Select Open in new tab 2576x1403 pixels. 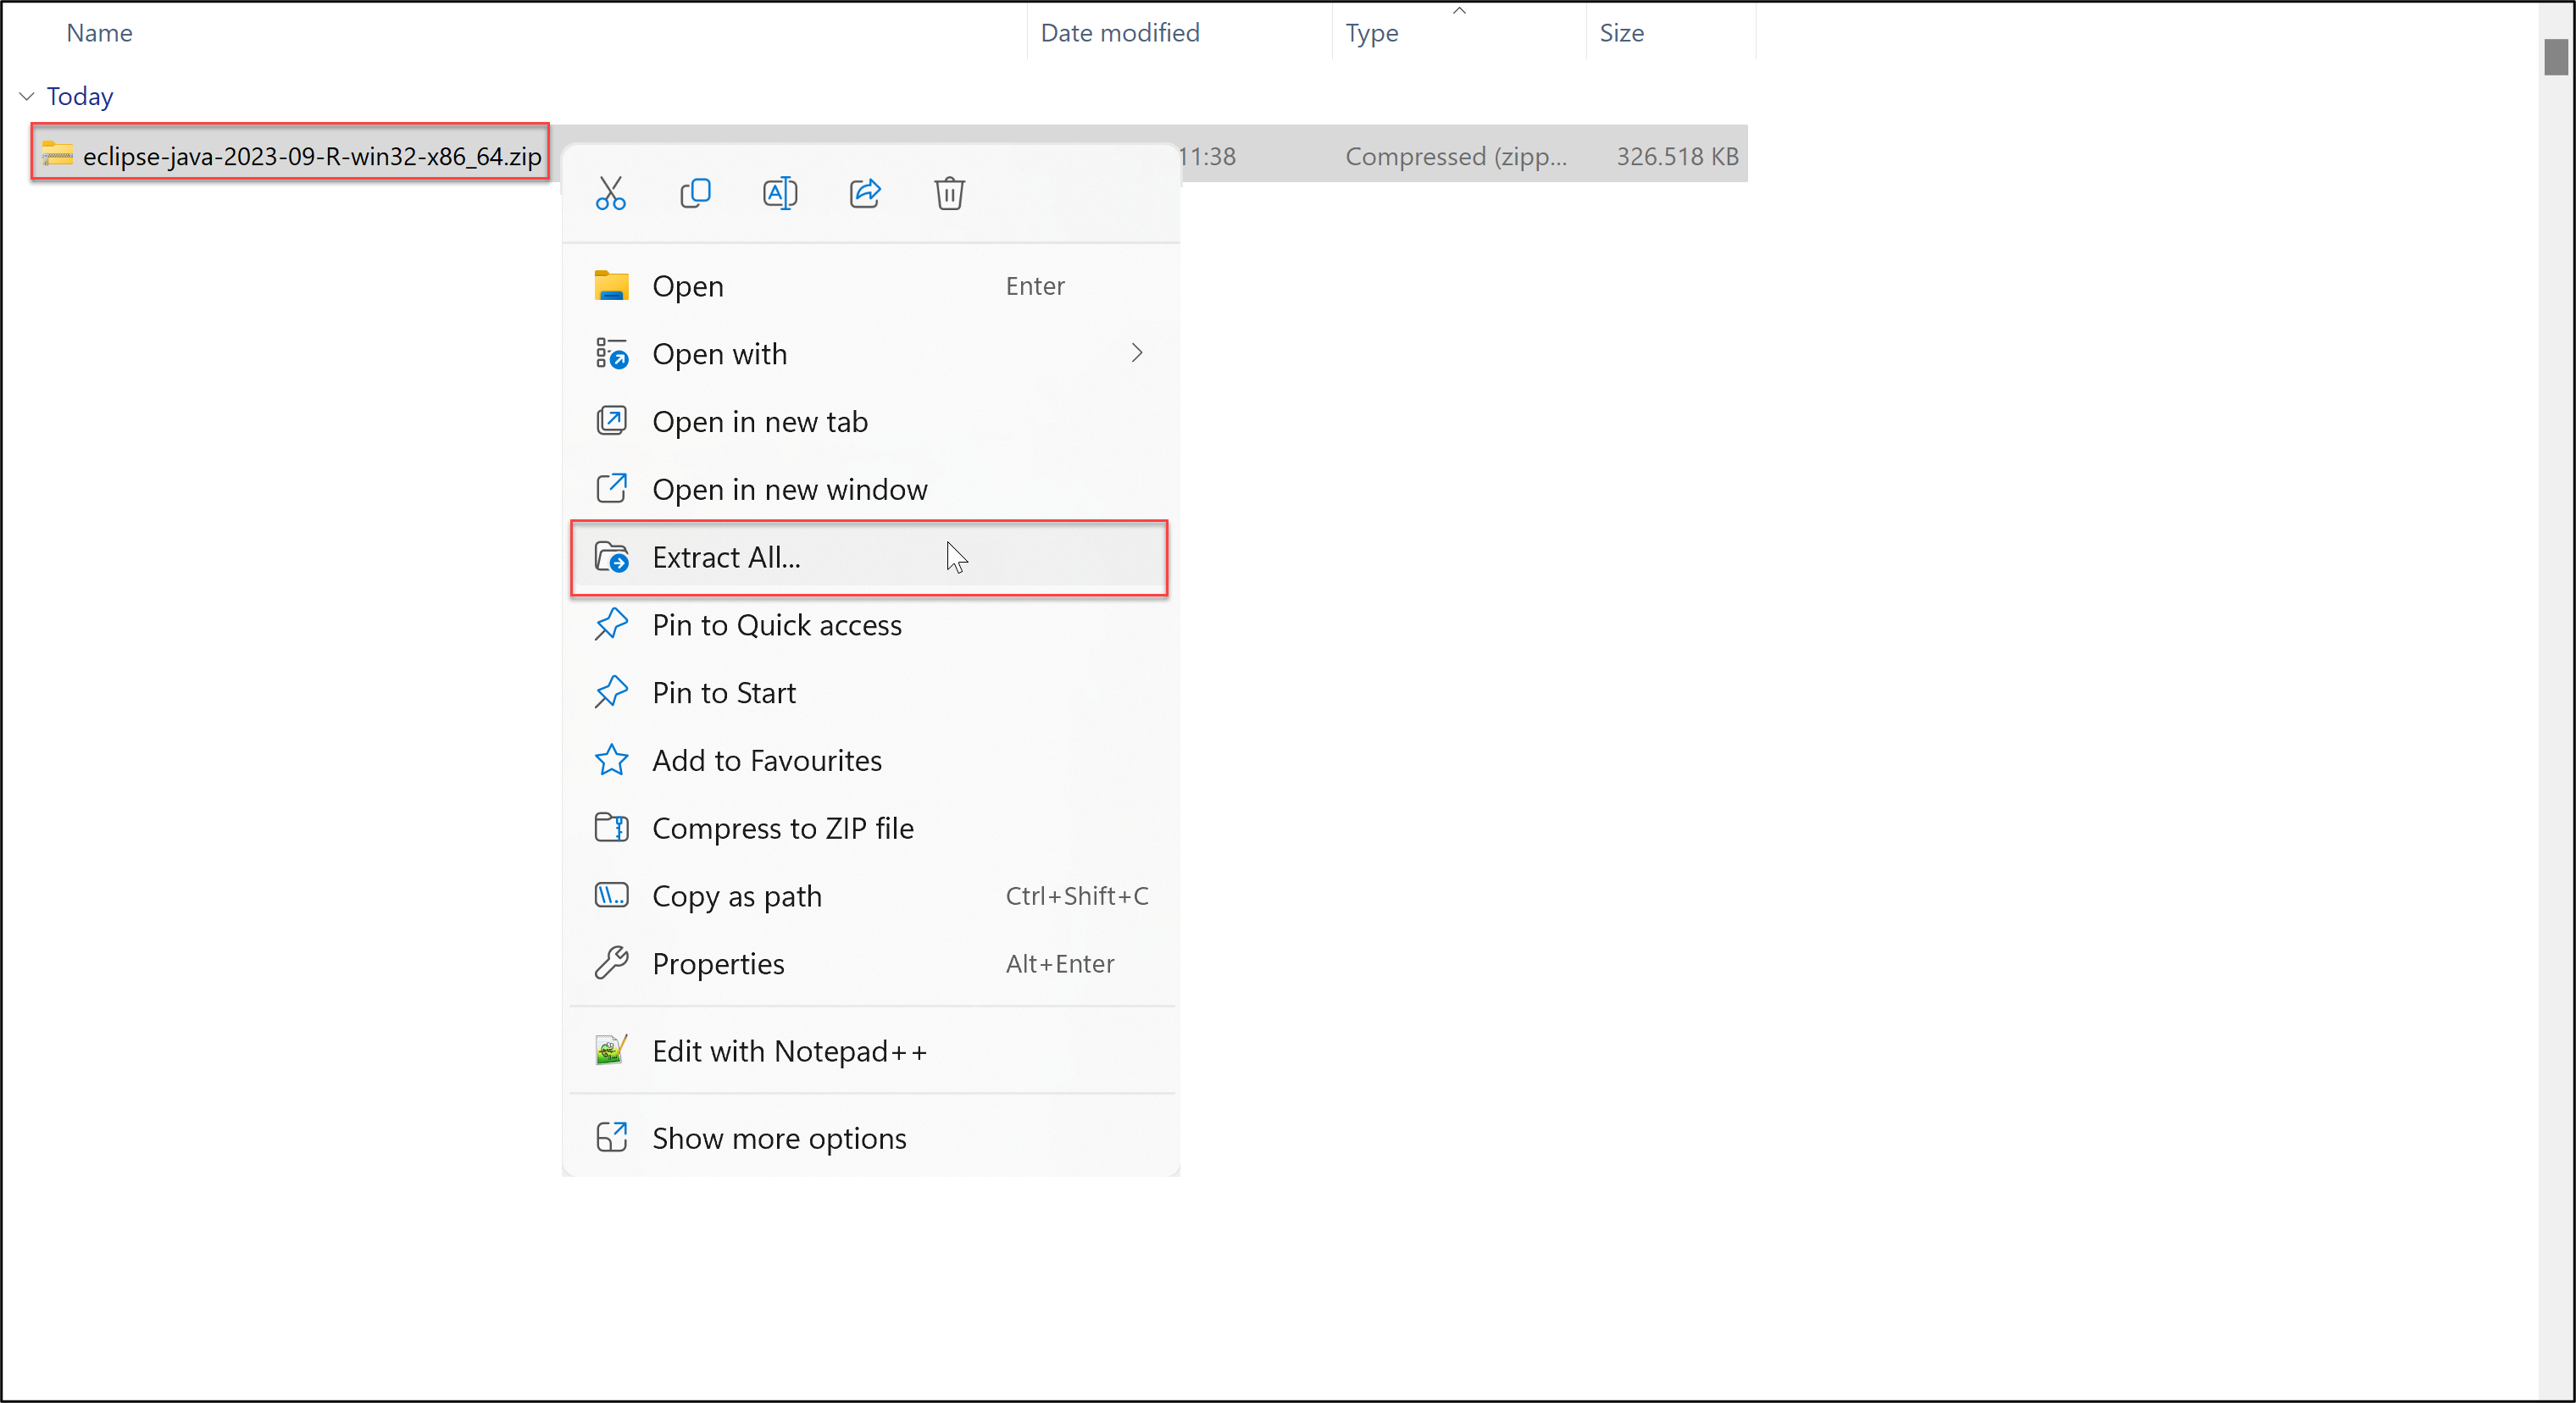[759, 421]
